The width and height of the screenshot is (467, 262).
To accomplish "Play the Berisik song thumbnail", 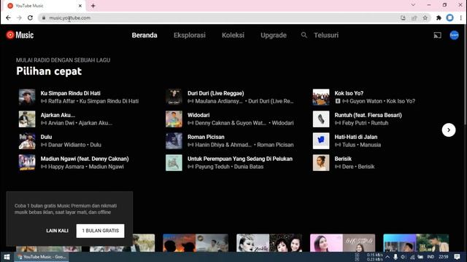I will (x=321, y=162).
